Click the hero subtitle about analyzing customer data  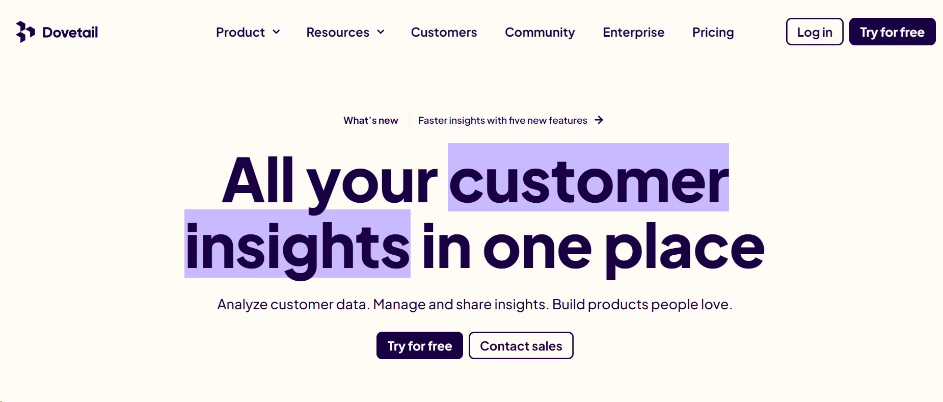point(474,304)
